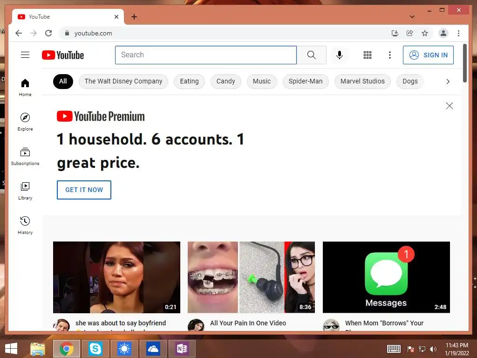
Task: Open Subscriptions in sidebar
Action: (x=25, y=157)
